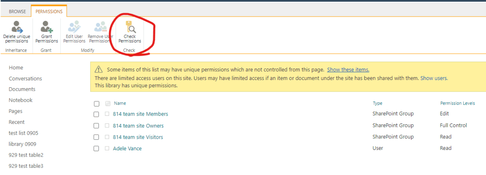The height and width of the screenshot is (175, 486).
Task: Click the Full Control permission level text
Action: click(453, 125)
